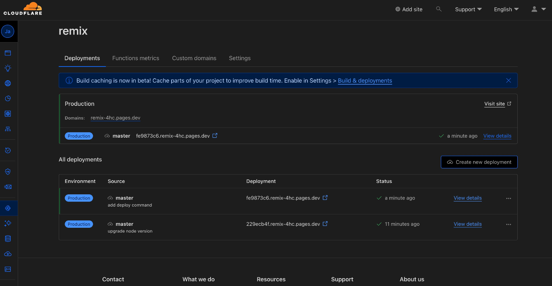
Task: Click View details in the Production card
Action: pyautogui.click(x=497, y=136)
